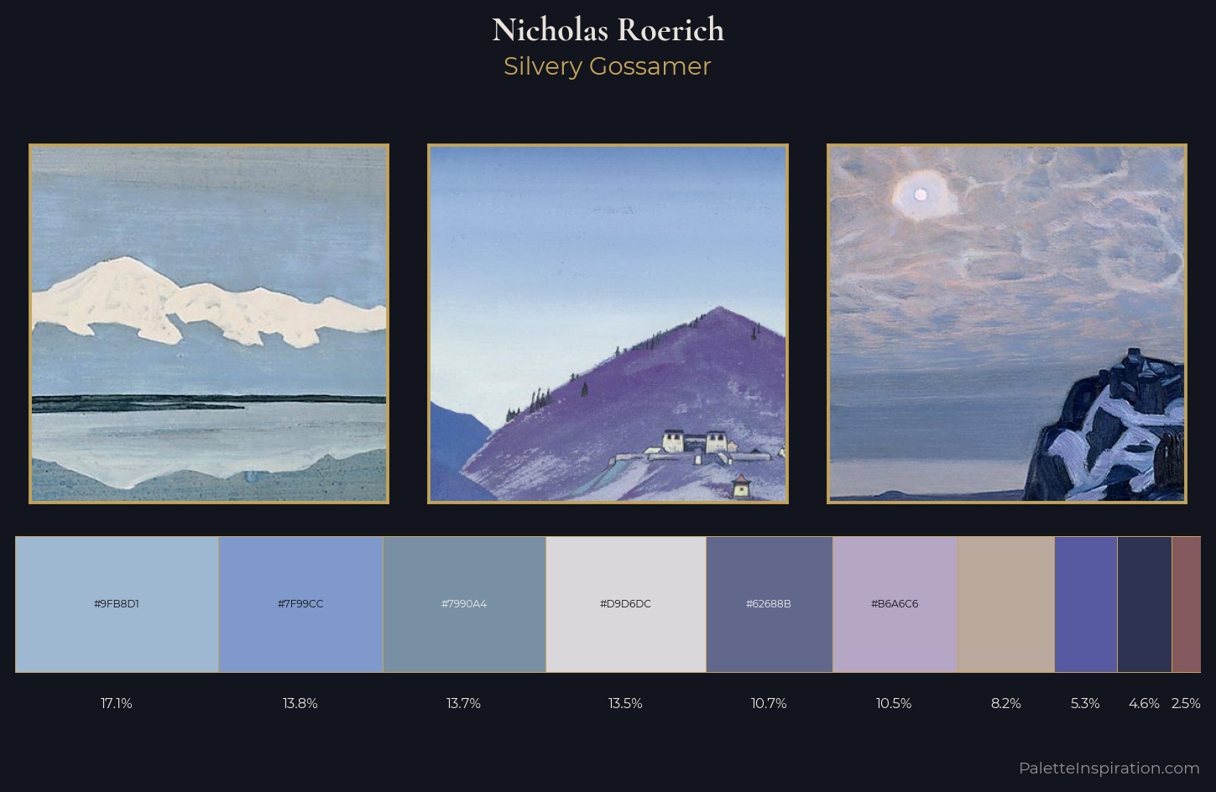
Task: Click the Nicholas Roerich title
Action: tap(608, 30)
